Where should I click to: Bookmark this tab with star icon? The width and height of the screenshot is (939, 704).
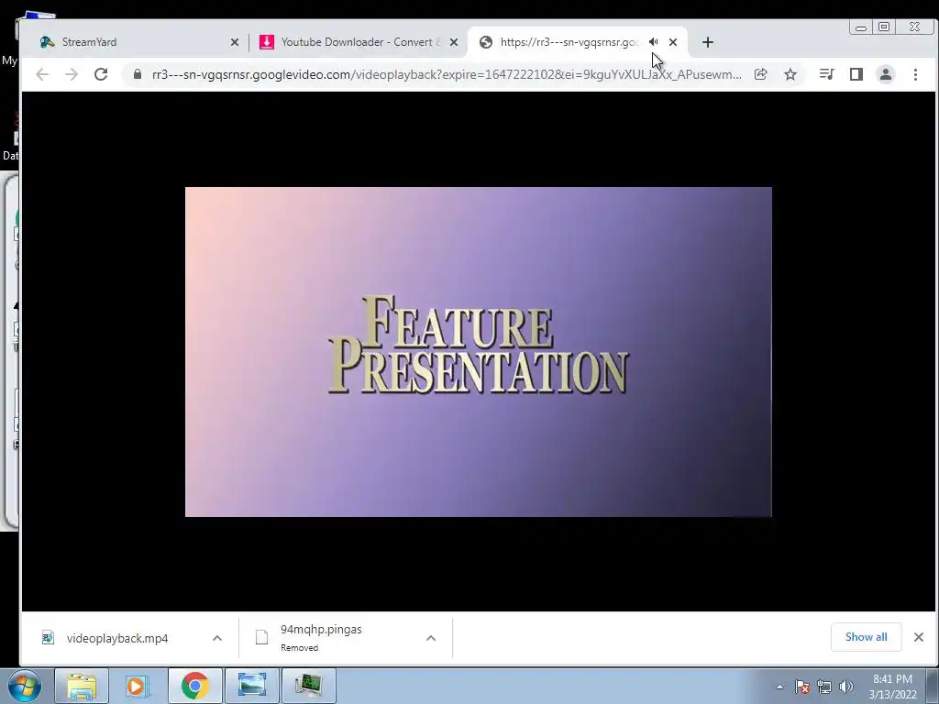pos(790,74)
